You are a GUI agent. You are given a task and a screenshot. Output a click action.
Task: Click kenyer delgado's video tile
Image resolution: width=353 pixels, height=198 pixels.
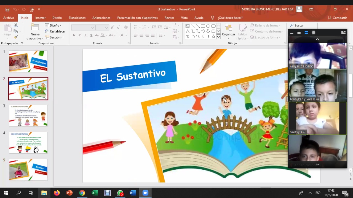(317, 56)
